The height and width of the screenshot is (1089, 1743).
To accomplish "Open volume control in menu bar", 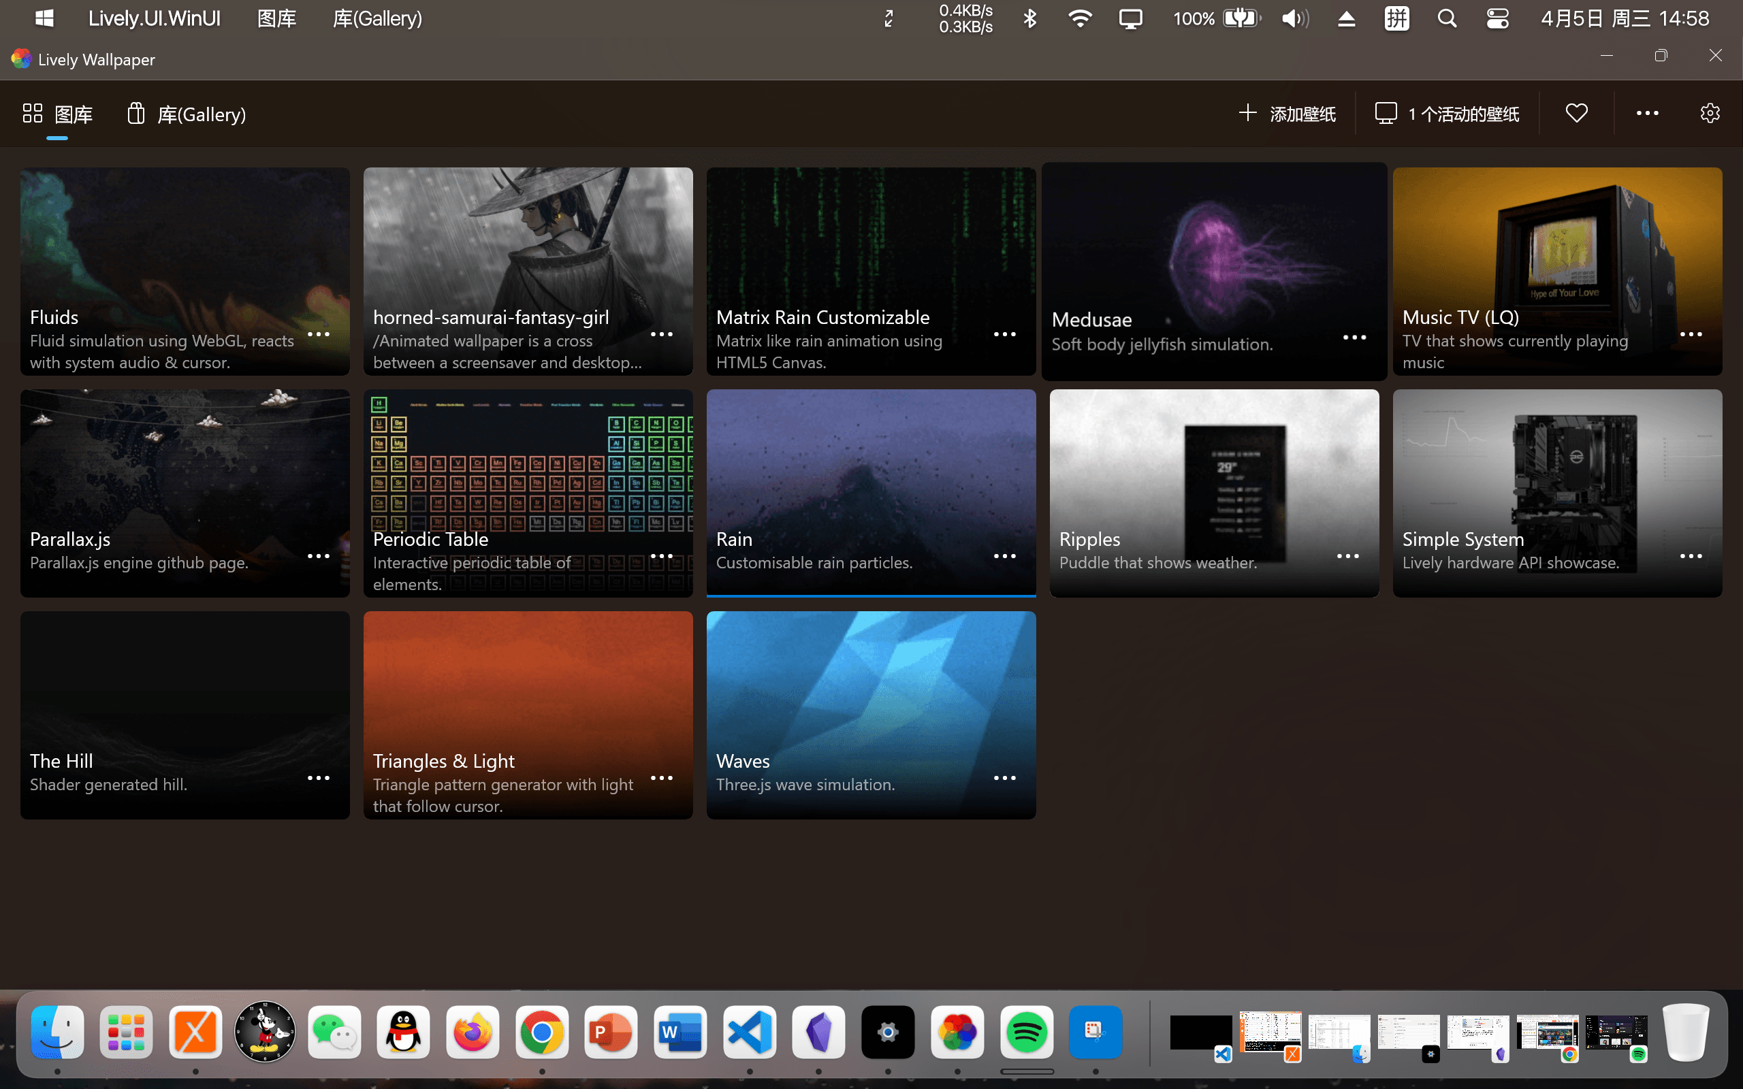I will click(x=1295, y=18).
